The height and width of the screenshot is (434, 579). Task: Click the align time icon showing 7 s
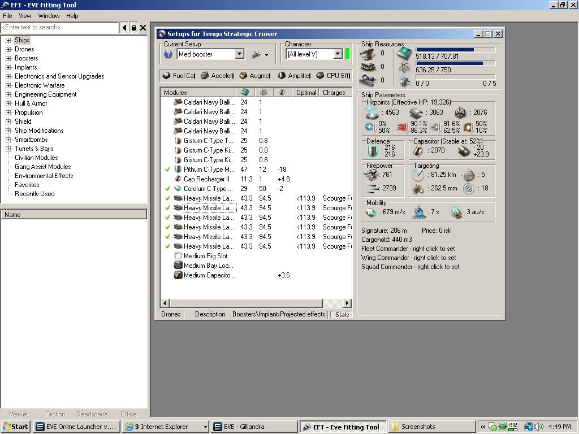(x=419, y=212)
